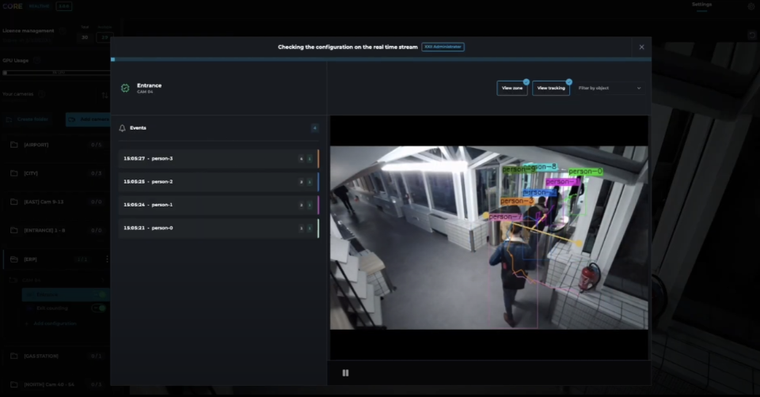Screen dimensions: 760x397
Task: Expand the [GAS STATION] folder
Action: 57,356
